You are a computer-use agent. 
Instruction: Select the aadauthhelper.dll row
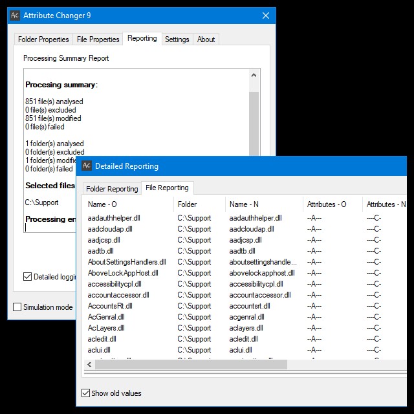pos(114,218)
